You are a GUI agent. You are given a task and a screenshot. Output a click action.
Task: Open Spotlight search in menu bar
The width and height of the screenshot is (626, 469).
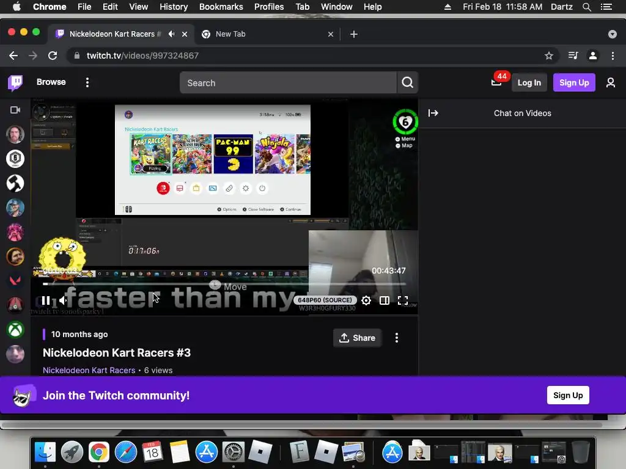[586, 7]
